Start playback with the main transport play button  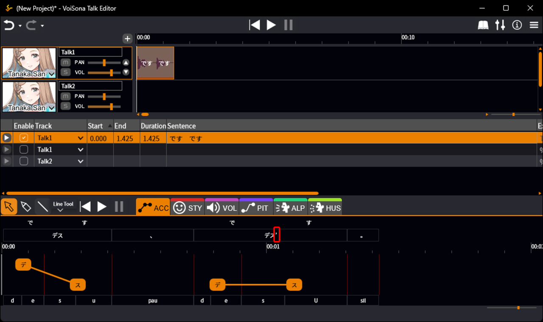271,25
